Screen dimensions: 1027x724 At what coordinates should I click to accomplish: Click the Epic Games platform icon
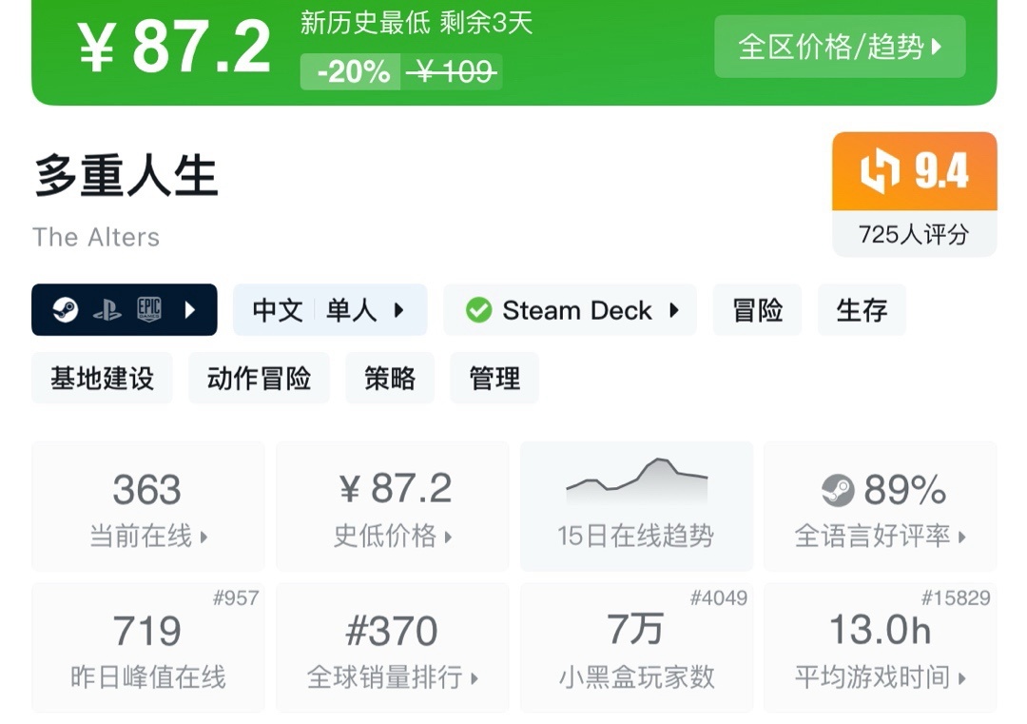coord(148,310)
